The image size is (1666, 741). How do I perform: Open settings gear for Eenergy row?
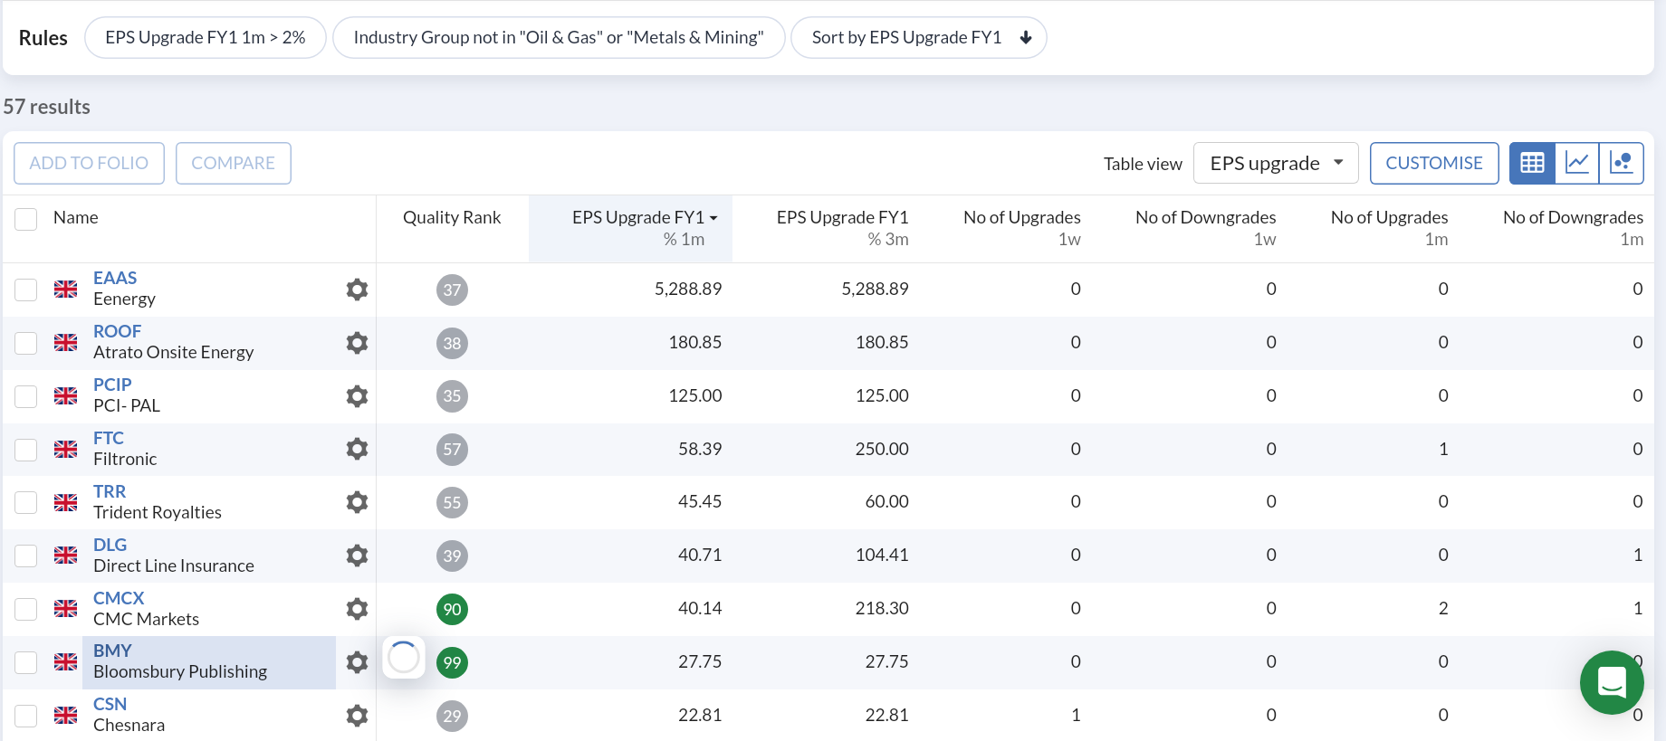click(357, 290)
